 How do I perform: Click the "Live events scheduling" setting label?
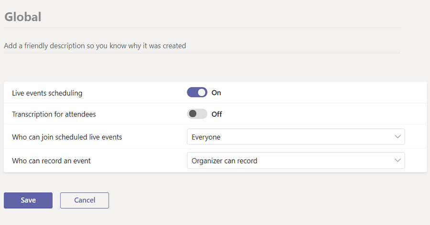coord(47,93)
